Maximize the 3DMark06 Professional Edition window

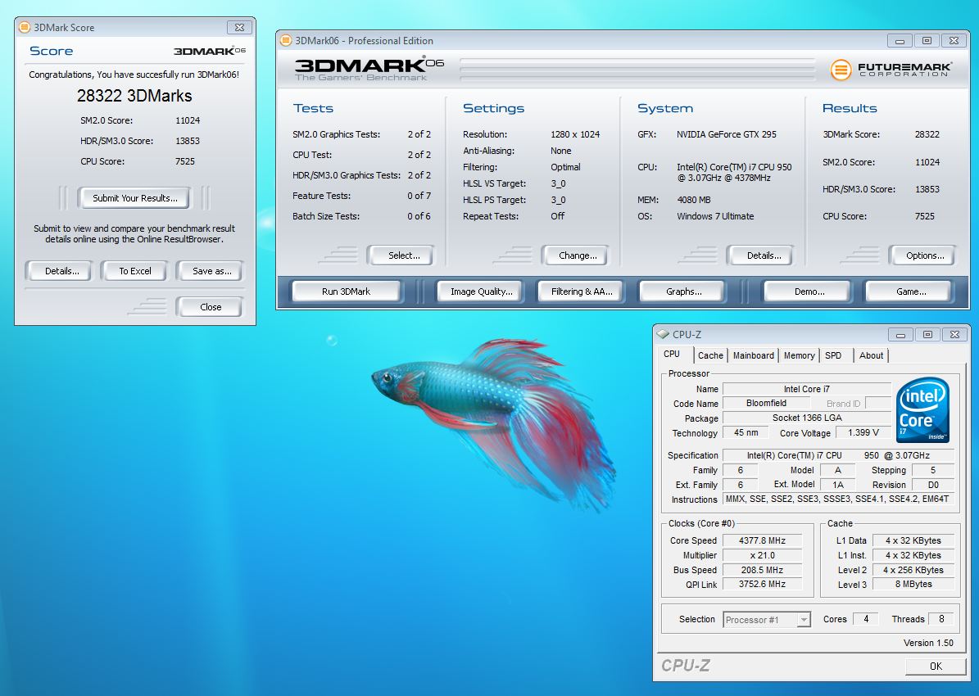click(927, 41)
